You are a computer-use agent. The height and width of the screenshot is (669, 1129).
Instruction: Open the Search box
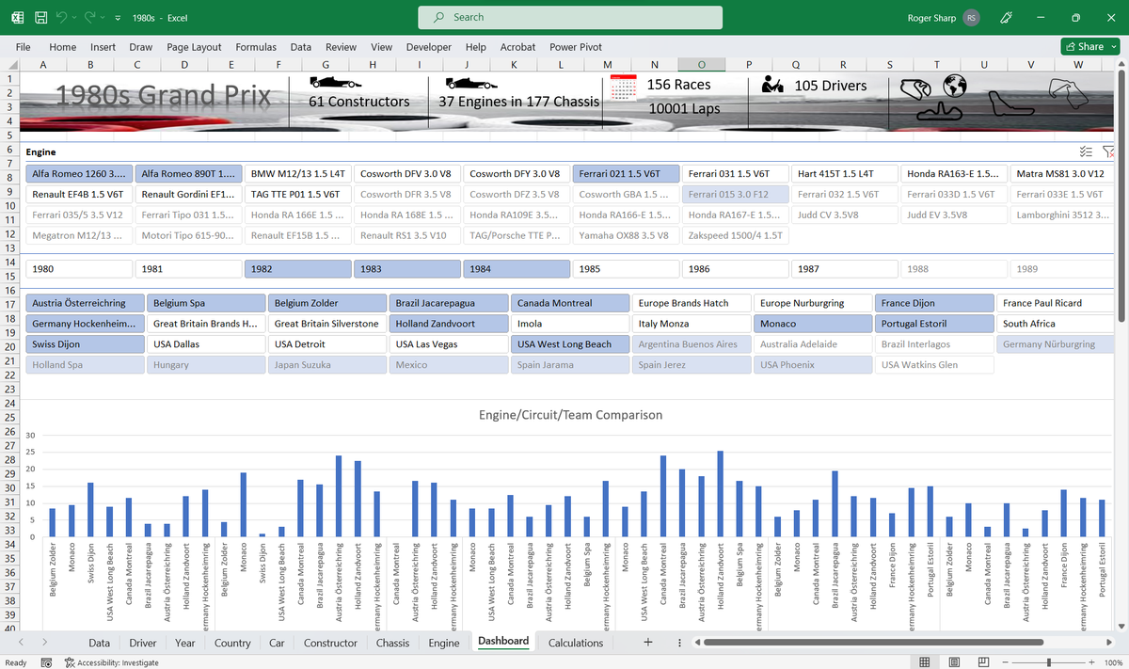[569, 17]
